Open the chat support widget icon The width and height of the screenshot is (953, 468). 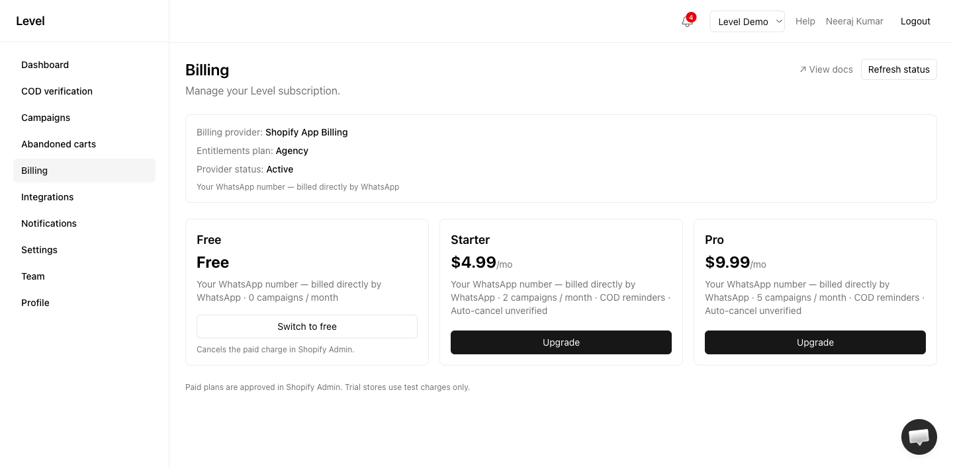[919, 437]
